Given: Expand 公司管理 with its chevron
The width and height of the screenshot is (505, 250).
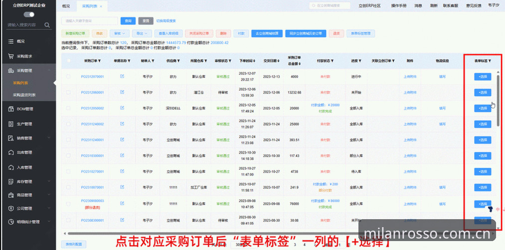Looking at the screenshot, I should 49,208.
